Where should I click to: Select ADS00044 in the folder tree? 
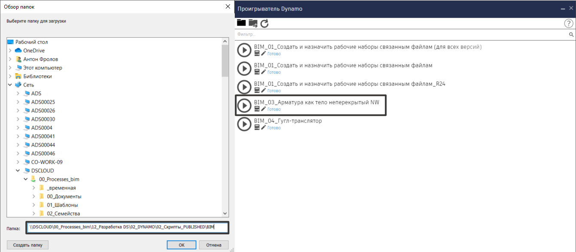pyautogui.click(x=43, y=145)
